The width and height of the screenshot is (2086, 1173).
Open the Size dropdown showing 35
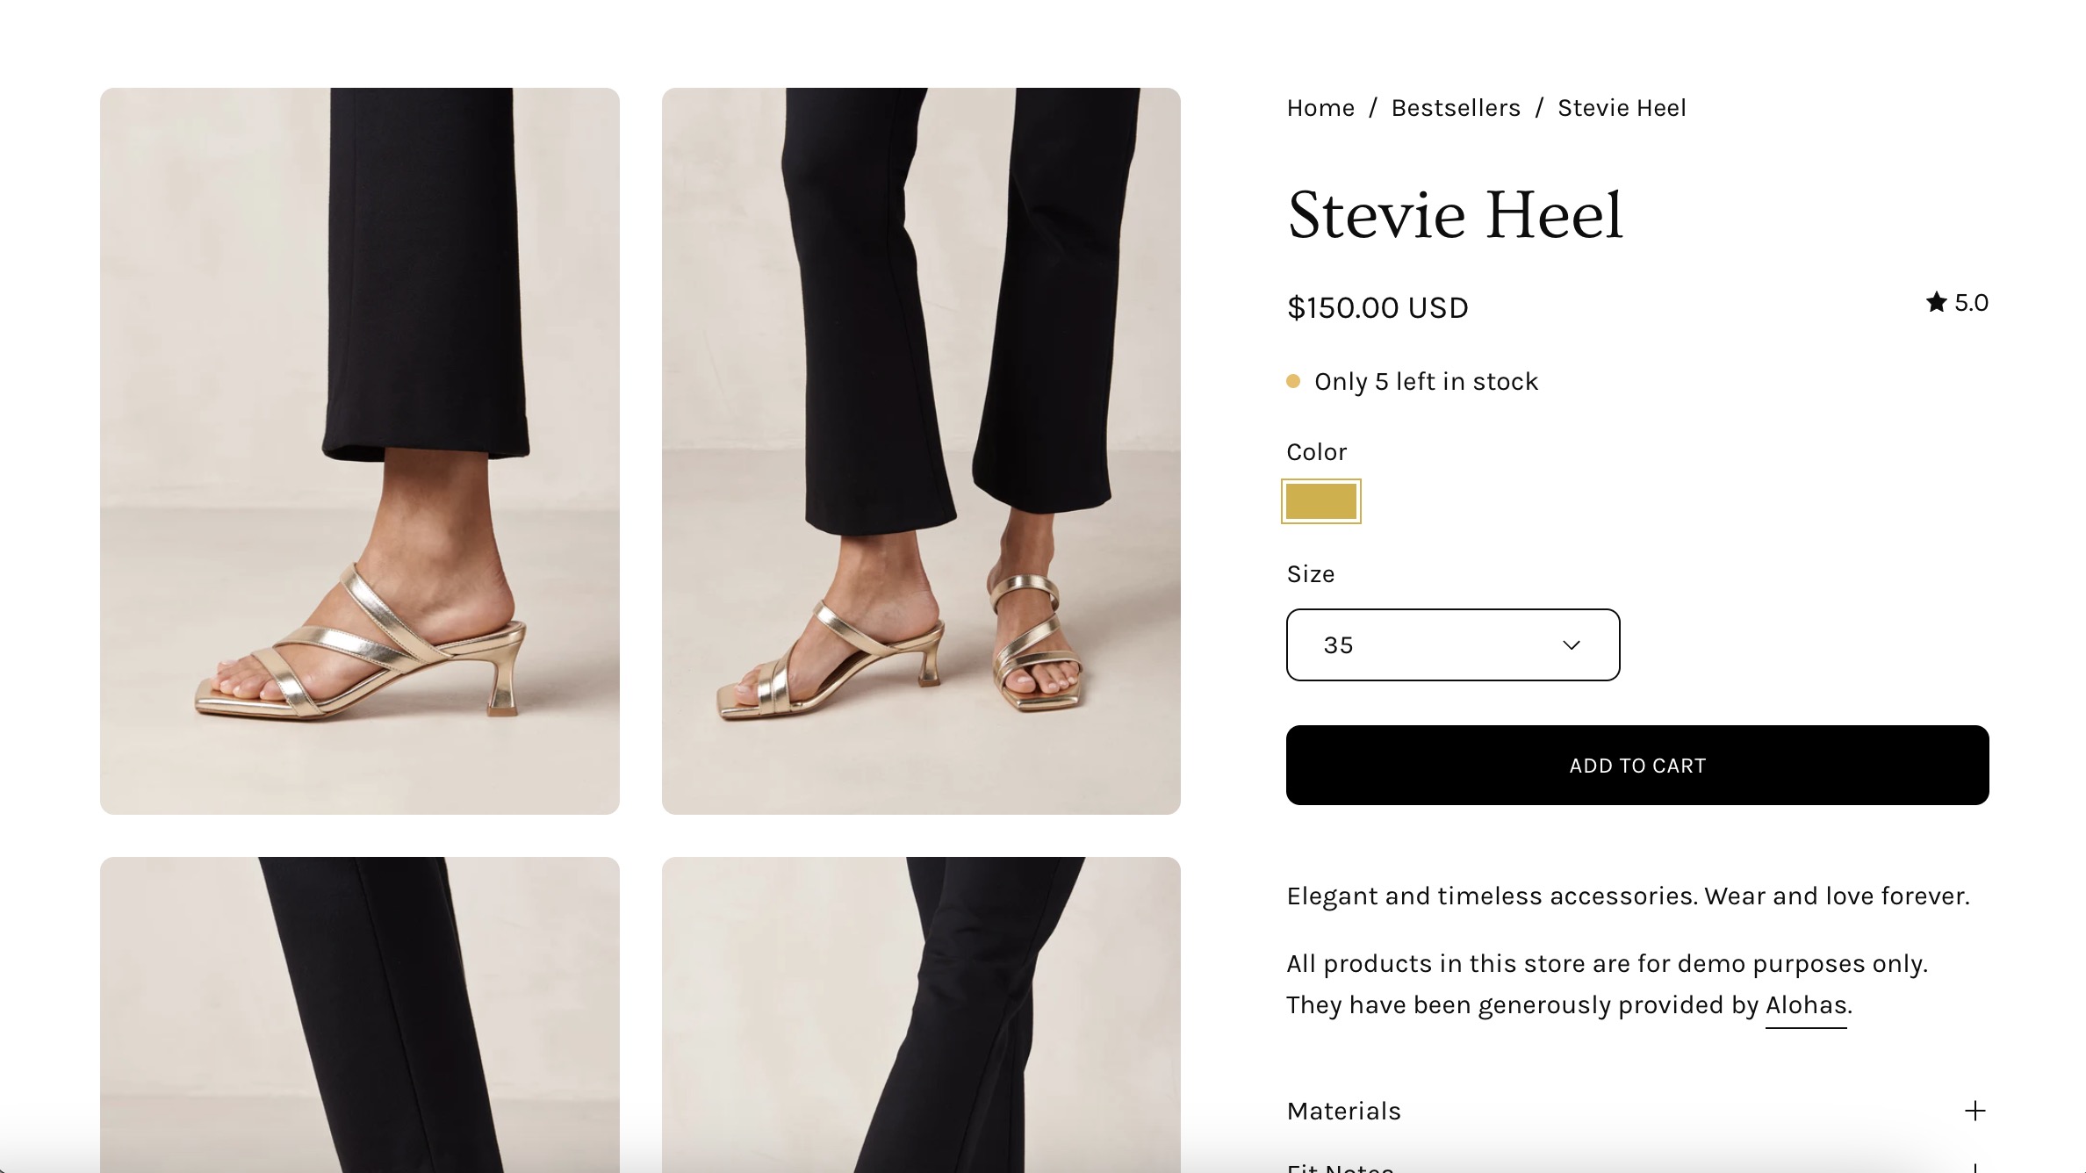click(x=1452, y=645)
